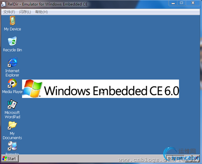Open the 帮助(H) menu
This screenshot has width=202, height=164.
[x=41, y=12]
